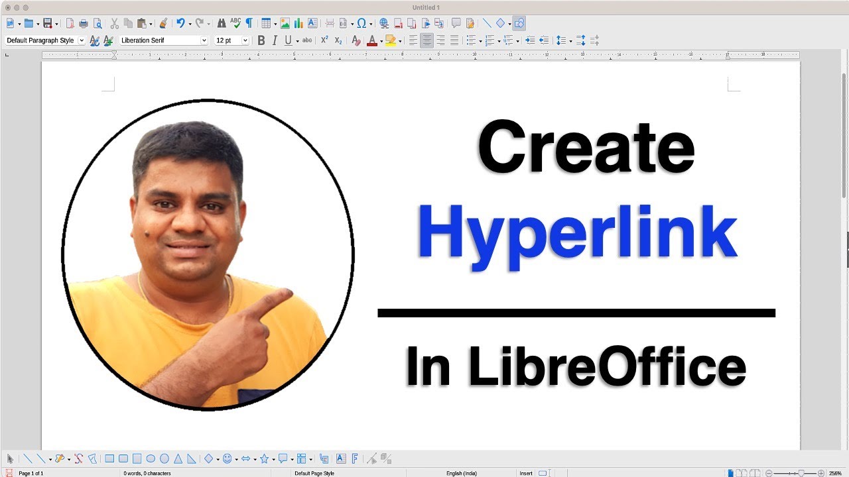Viewport: 849px width, 477px height.
Task: Select the Ellipse shape in drawing toolbar
Action: (151, 458)
